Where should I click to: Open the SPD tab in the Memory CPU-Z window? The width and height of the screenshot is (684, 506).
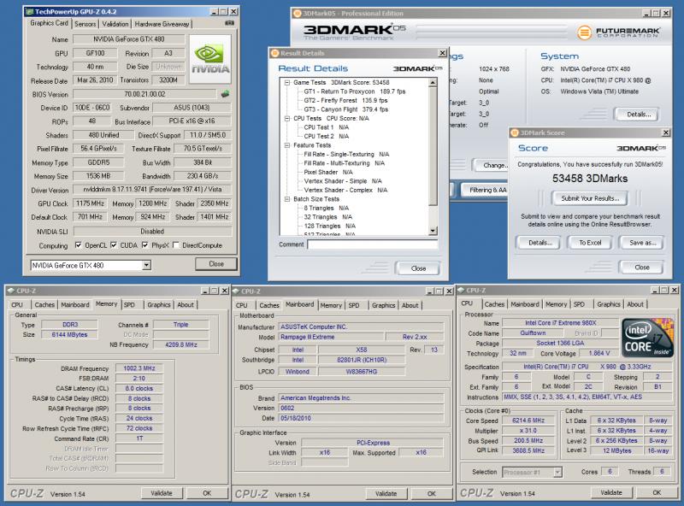[x=129, y=304]
